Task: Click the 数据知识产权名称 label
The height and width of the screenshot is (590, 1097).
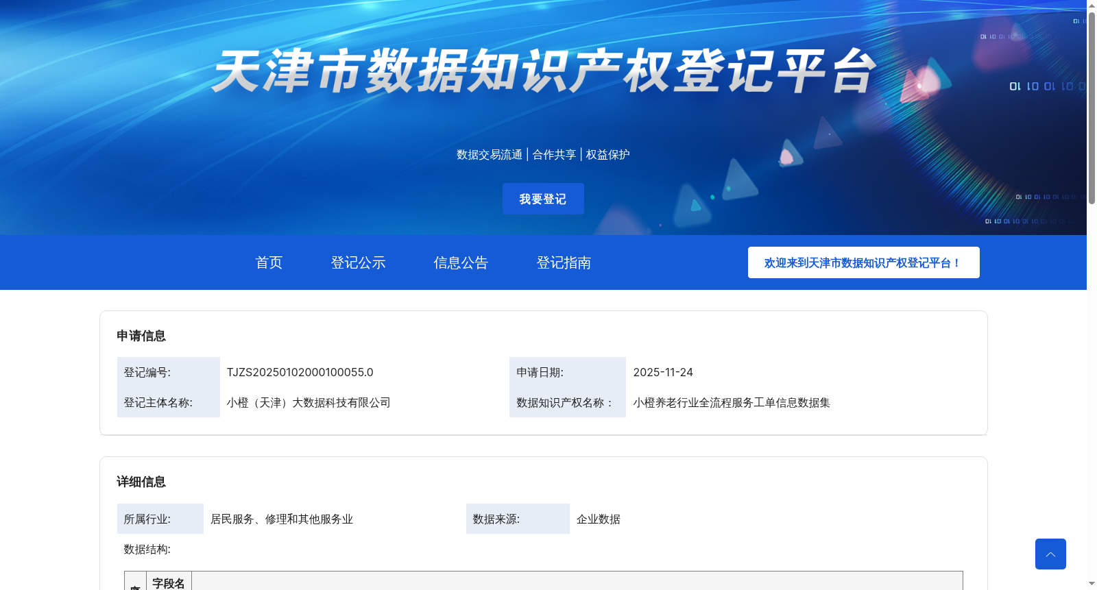Action: (564, 402)
